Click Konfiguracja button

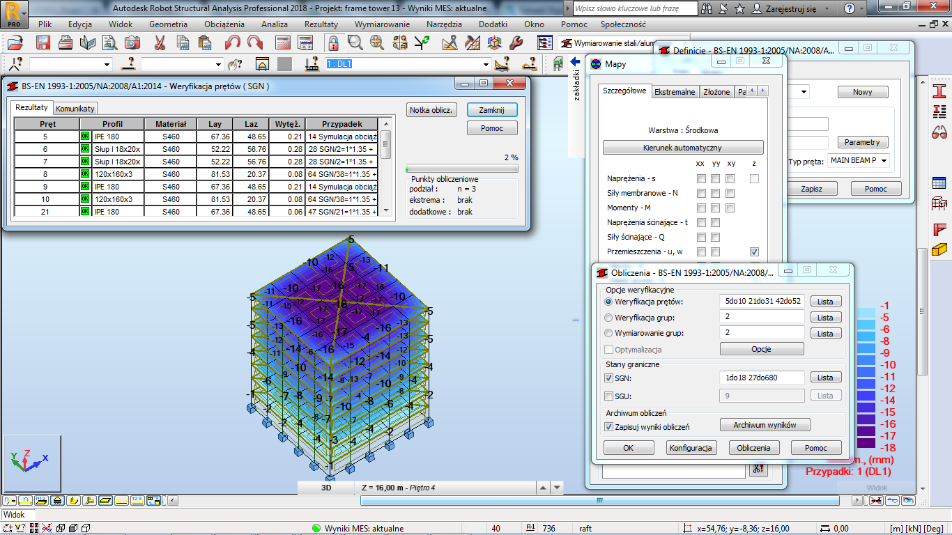691,448
